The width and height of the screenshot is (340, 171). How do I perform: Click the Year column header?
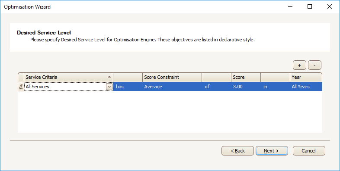pyautogui.click(x=306, y=77)
